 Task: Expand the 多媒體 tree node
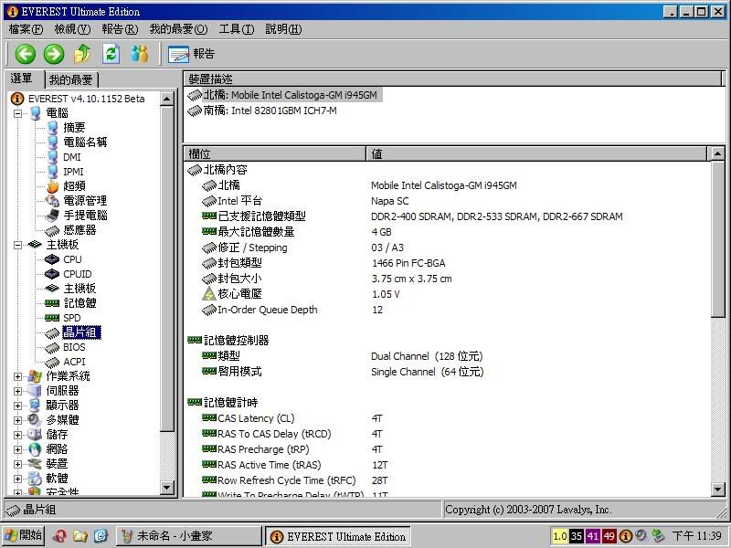tap(17, 420)
